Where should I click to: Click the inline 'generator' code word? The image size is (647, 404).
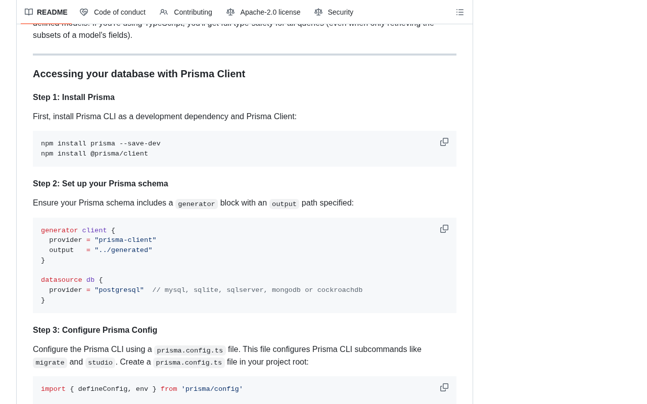click(197, 204)
